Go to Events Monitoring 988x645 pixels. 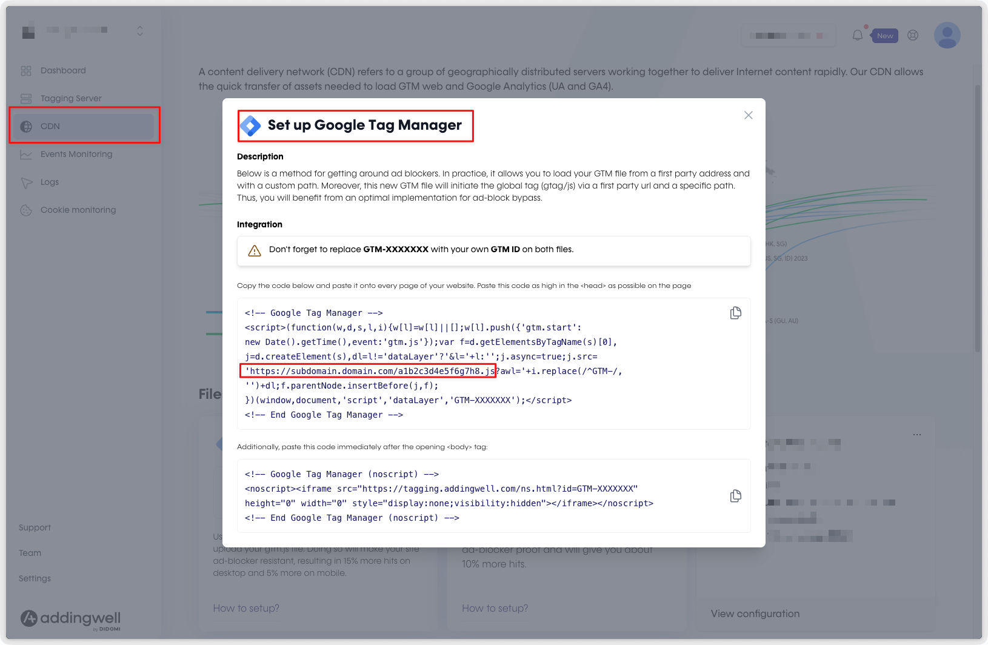(76, 154)
